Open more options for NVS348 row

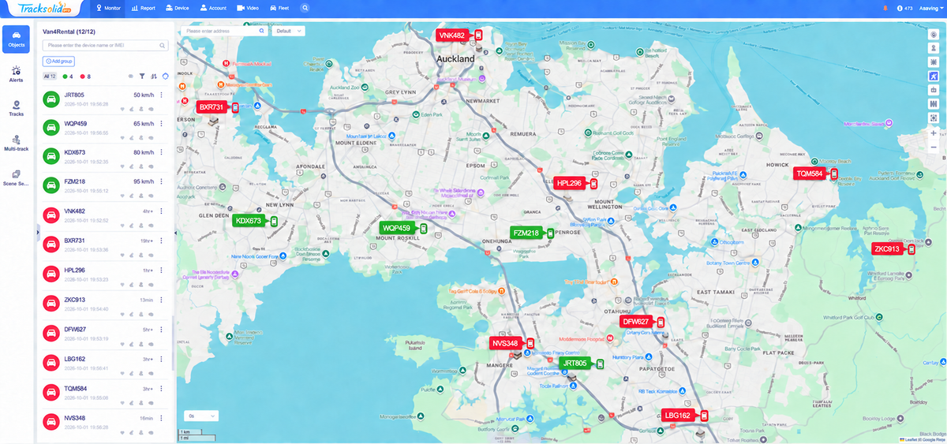point(161,418)
